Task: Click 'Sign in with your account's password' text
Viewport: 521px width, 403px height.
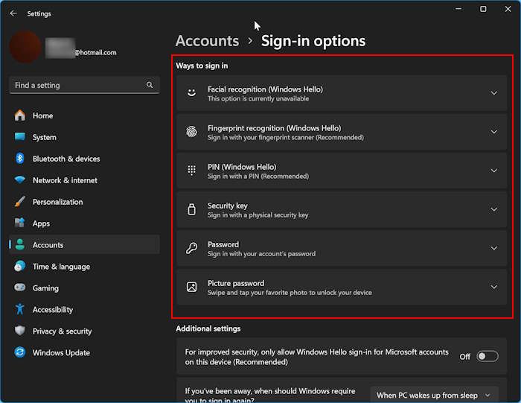Action: coord(261,254)
